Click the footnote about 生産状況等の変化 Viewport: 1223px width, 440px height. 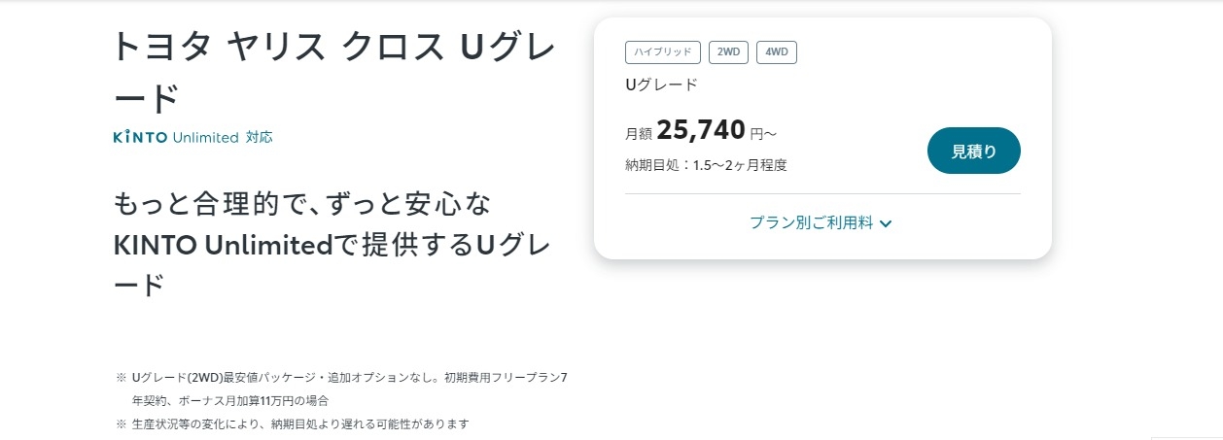pos(300,423)
